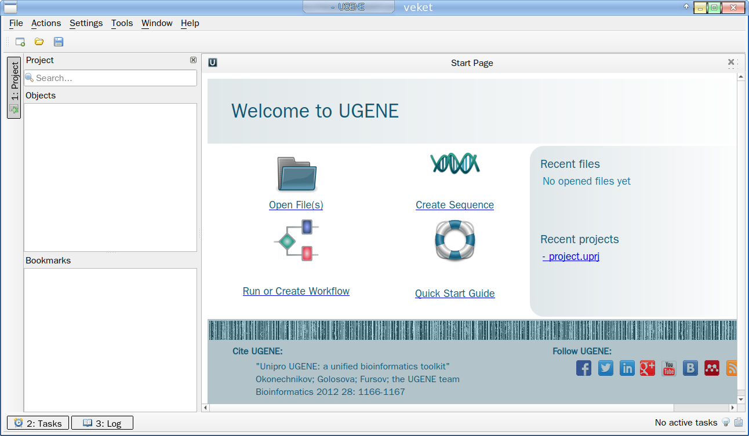Open the Actions menu
The height and width of the screenshot is (436, 749).
point(46,23)
